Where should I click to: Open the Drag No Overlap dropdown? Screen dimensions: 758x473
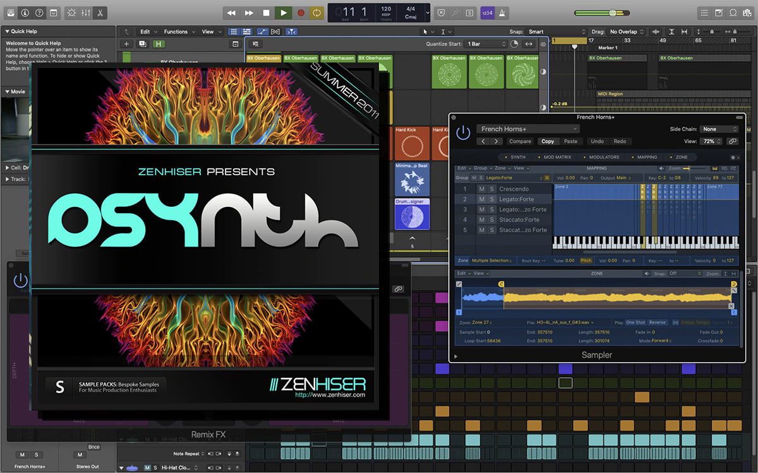pos(627,32)
